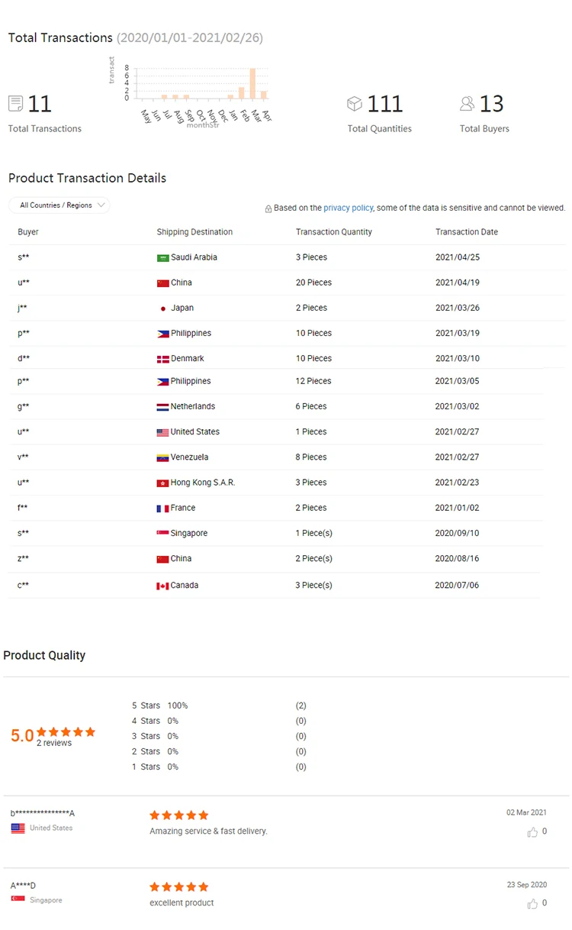This screenshot has height=930, width=572.
Task: Click the privacy lock icon
Action: pyautogui.click(x=268, y=208)
